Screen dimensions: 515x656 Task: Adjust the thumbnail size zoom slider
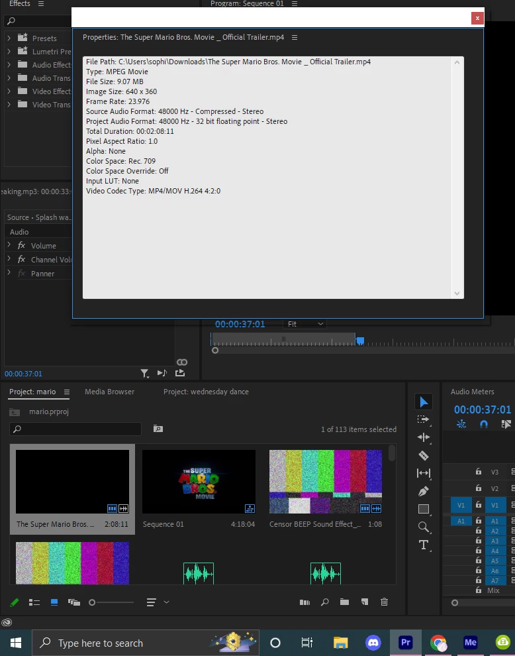[92, 602]
